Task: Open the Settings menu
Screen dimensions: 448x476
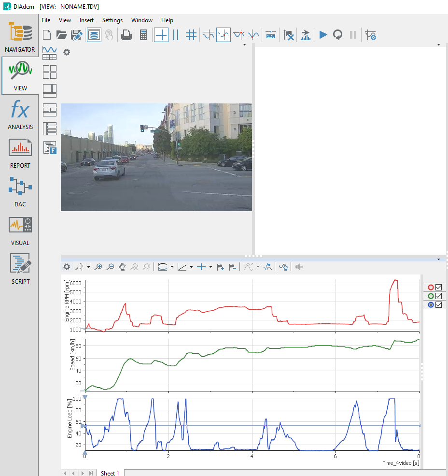Action: (112, 20)
